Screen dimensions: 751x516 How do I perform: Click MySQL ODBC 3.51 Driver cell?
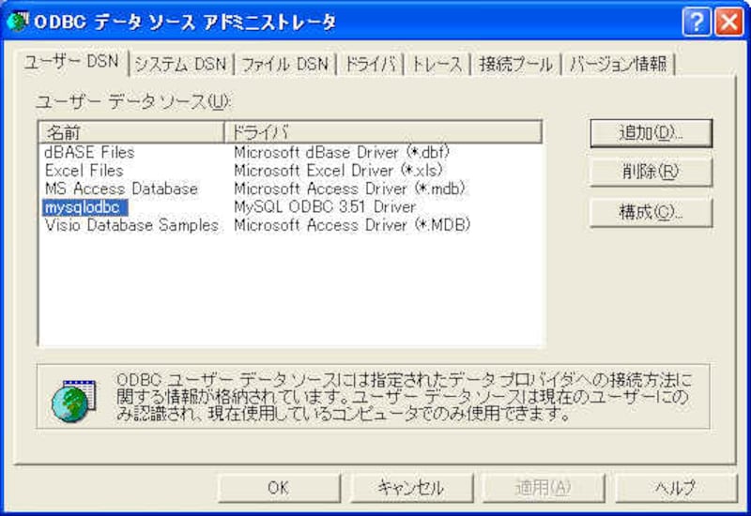(325, 206)
